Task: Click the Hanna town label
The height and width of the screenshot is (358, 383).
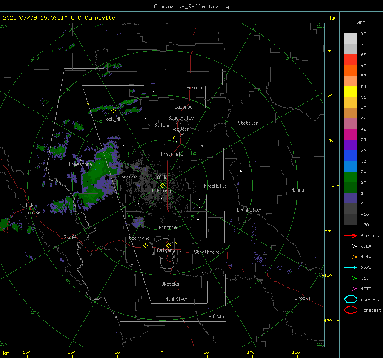Action: point(297,190)
